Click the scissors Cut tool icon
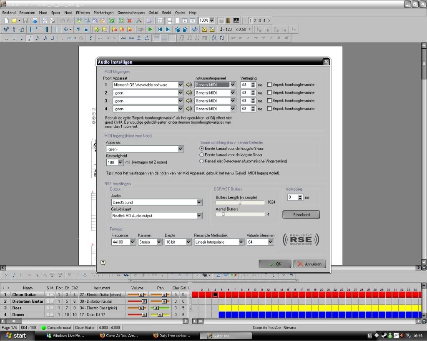 coord(139,21)
